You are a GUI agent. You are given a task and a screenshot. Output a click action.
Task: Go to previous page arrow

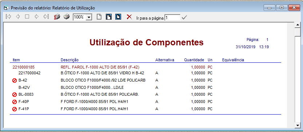[x=18, y=17]
